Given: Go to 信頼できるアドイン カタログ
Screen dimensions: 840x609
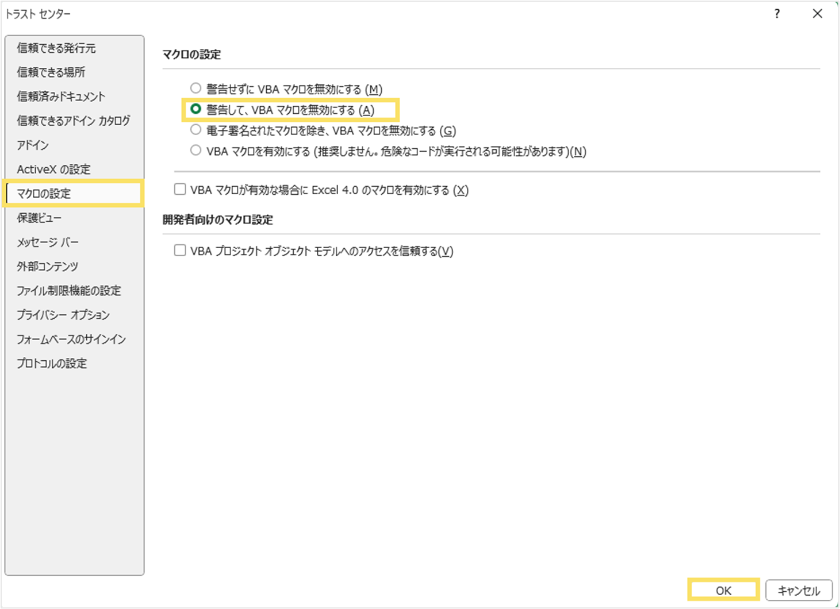Looking at the screenshot, I should point(74,121).
